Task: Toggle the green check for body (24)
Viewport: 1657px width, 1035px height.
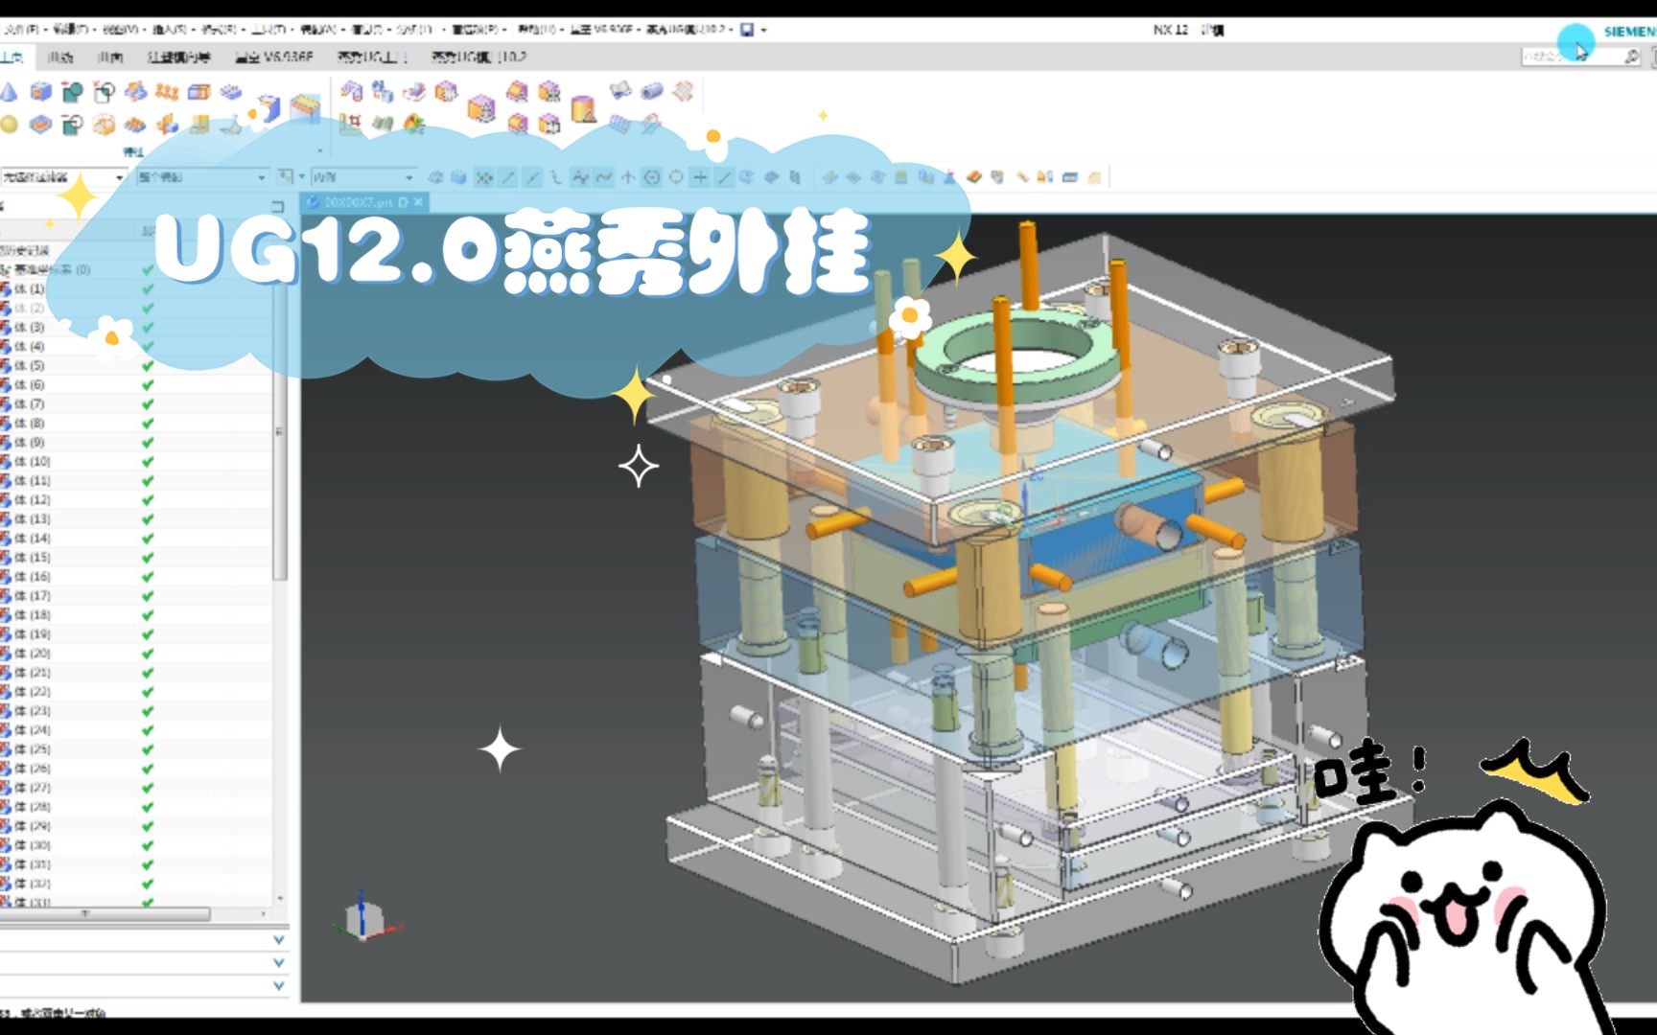Action: pos(148,730)
